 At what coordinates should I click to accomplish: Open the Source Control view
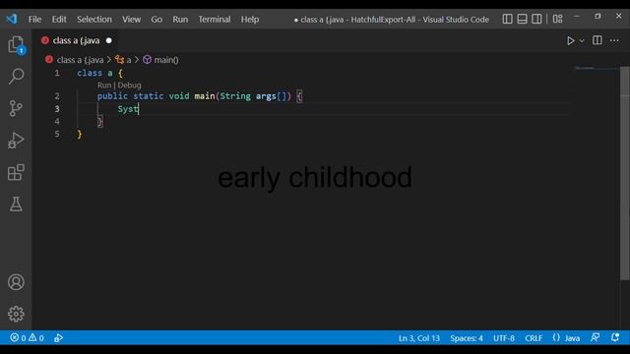point(16,108)
